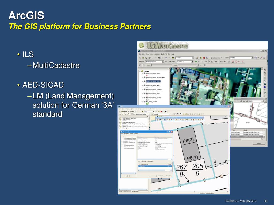274x205 pixels.
Task: Select highlighted row in Lagebezeichnung list
Action: (x=155, y=166)
